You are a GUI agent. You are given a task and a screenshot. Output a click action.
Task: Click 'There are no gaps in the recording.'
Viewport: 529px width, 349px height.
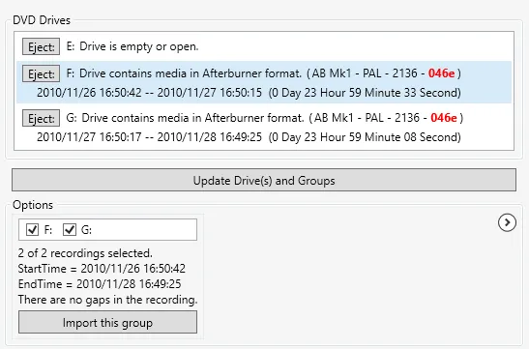[x=107, y=300]
